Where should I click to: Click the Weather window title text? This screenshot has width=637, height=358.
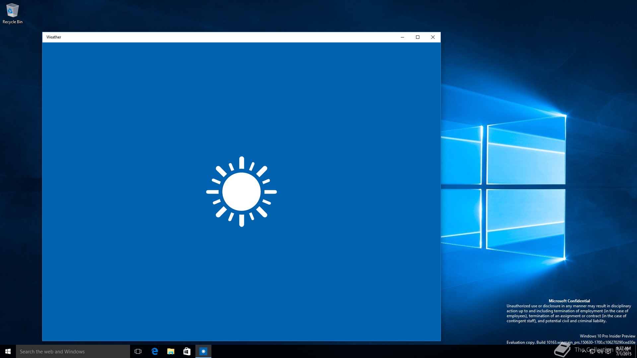(x=54, y=37)
